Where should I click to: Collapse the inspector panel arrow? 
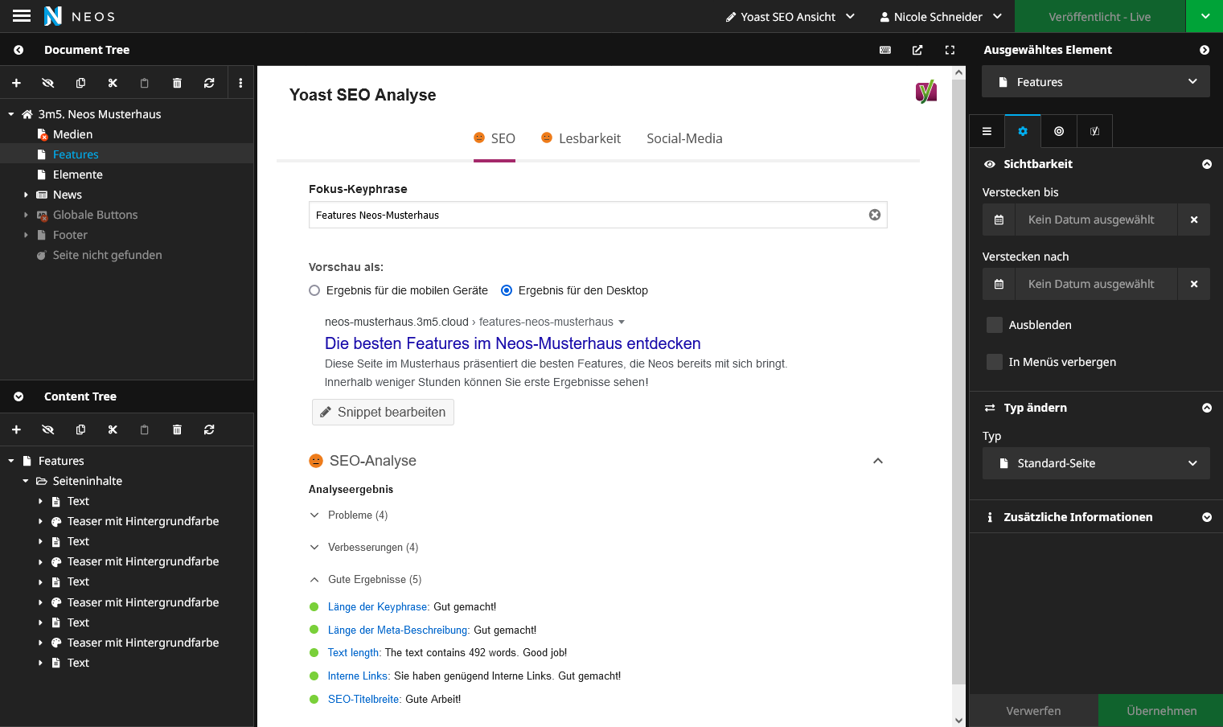click(1205, 50)
